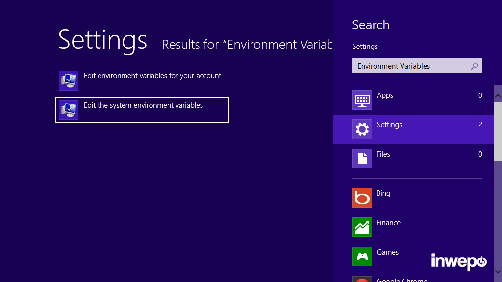This screenshot has height=282, width=502.
Task: Open the Games controller icon
Action: pyautogui.click(x=362, y=257)
